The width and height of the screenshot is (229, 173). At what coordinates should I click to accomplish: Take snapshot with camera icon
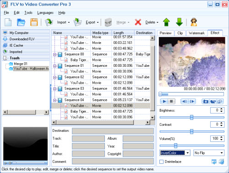pyautogui.click(x=206, y=102)
